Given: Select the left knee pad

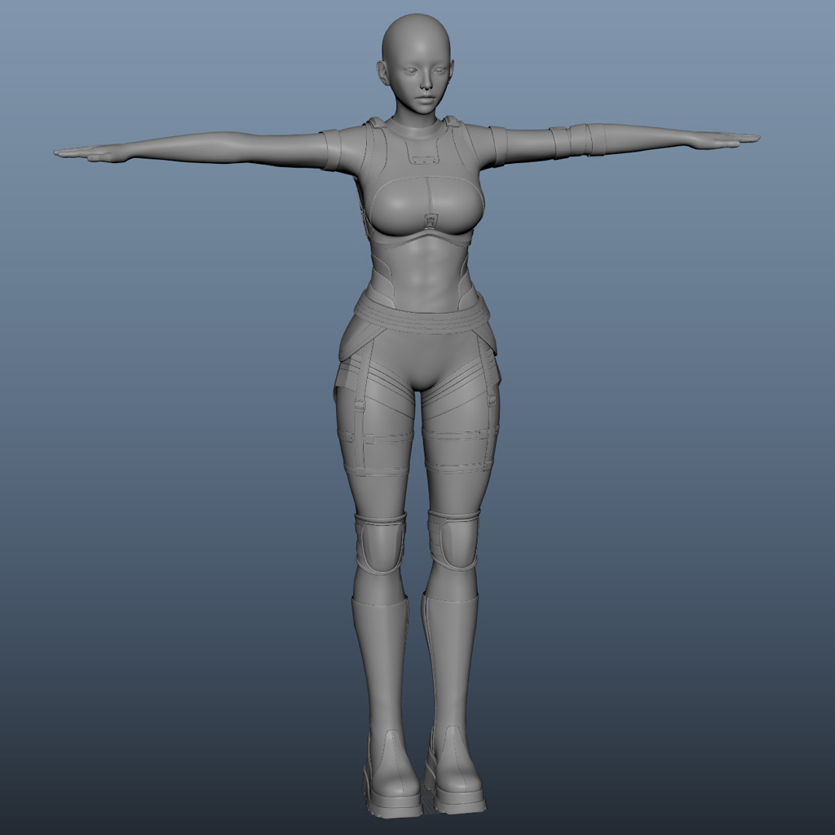Looking at the screenshot, I should (455, 538).
